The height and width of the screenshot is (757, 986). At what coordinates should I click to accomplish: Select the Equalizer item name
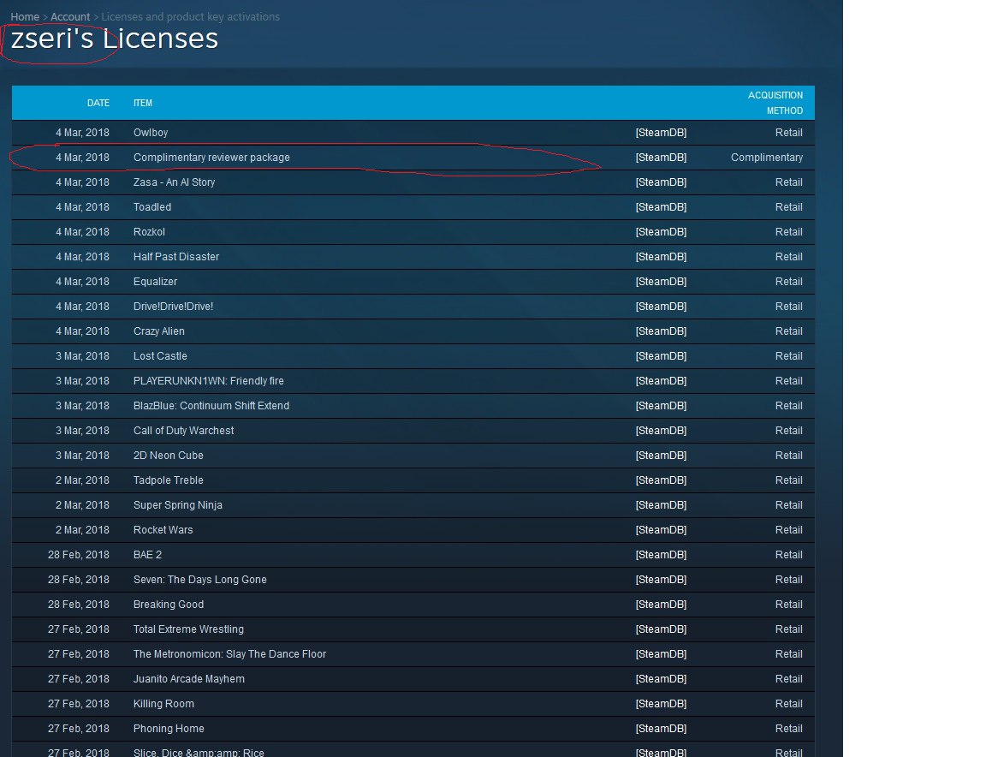click(x=155, y=282)
